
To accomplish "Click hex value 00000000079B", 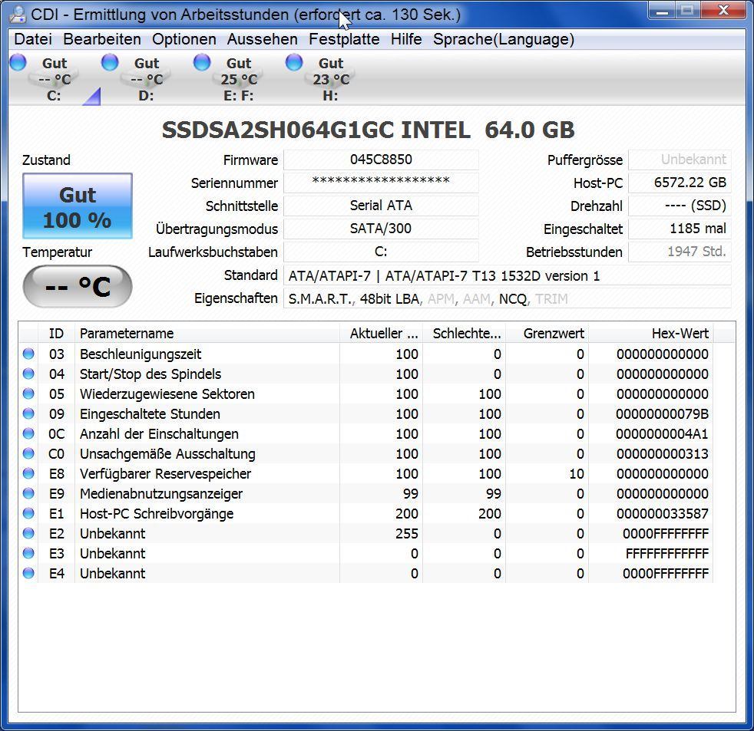I will tap(662, 413).
